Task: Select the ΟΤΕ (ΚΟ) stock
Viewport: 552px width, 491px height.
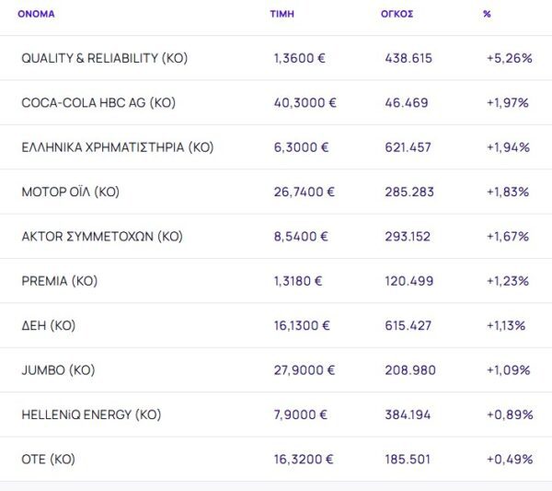Action: point(48,459)
